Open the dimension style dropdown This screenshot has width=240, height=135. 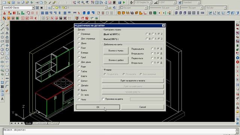coord(175,3)
